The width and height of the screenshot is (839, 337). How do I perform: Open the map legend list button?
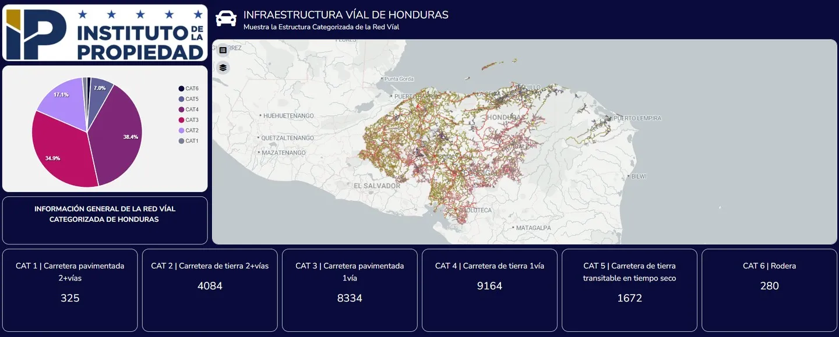pos(223,51)
